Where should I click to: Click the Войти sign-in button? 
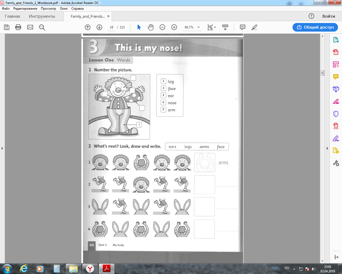tap(329, 16)
